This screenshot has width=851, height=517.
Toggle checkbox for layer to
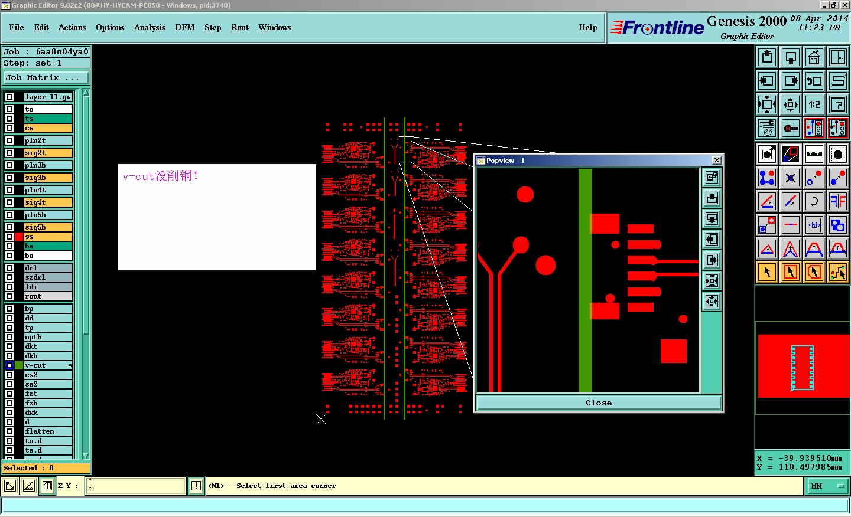tap(9, 109)
